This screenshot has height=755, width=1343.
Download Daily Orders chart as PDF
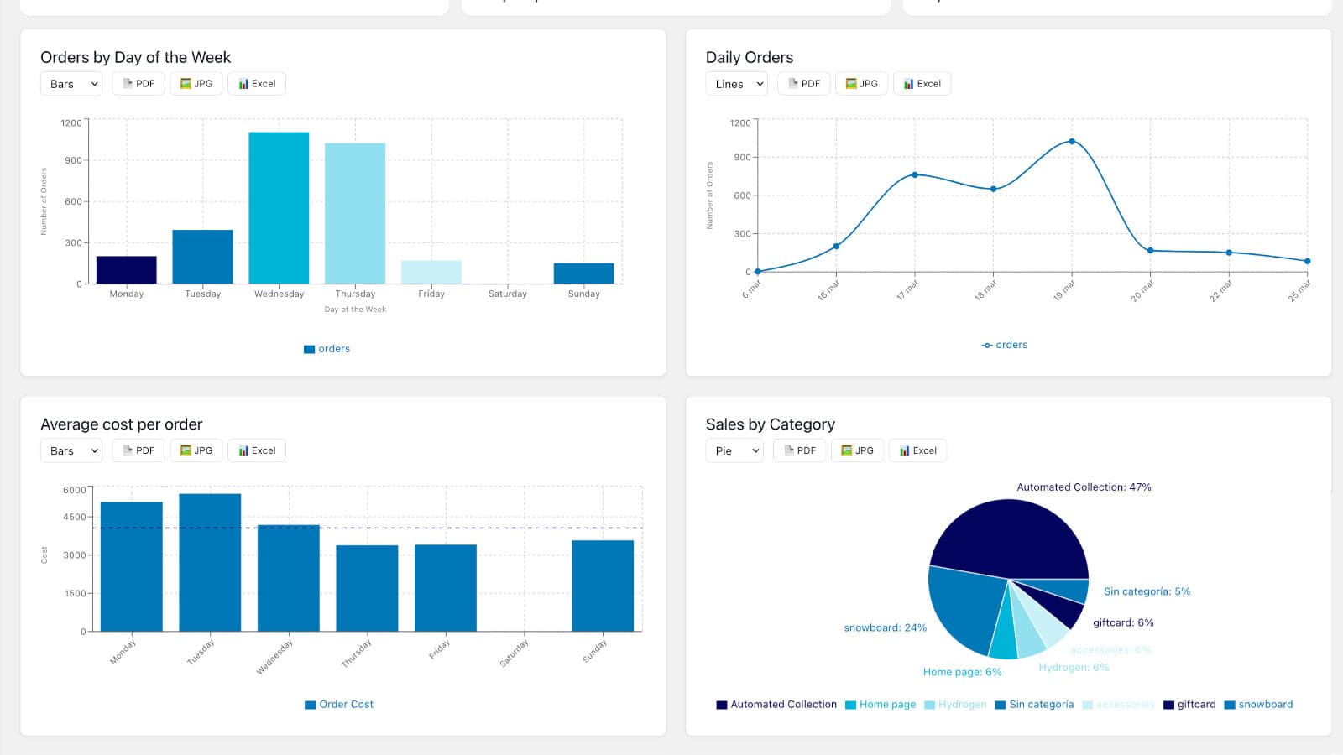coord(804,84)
